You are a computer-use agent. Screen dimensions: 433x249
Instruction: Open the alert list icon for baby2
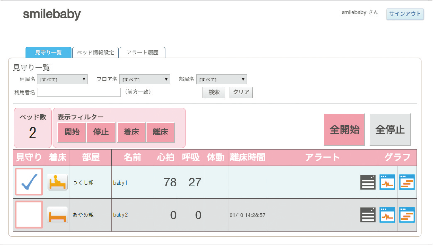(x=368, y=215)
